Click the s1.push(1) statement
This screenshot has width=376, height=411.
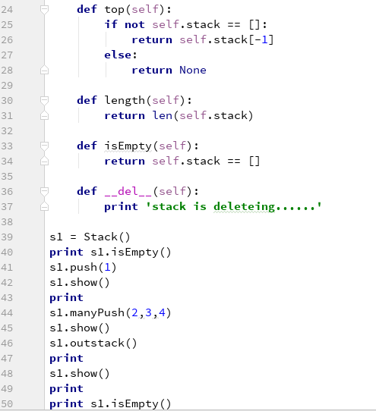coord(83,268)
